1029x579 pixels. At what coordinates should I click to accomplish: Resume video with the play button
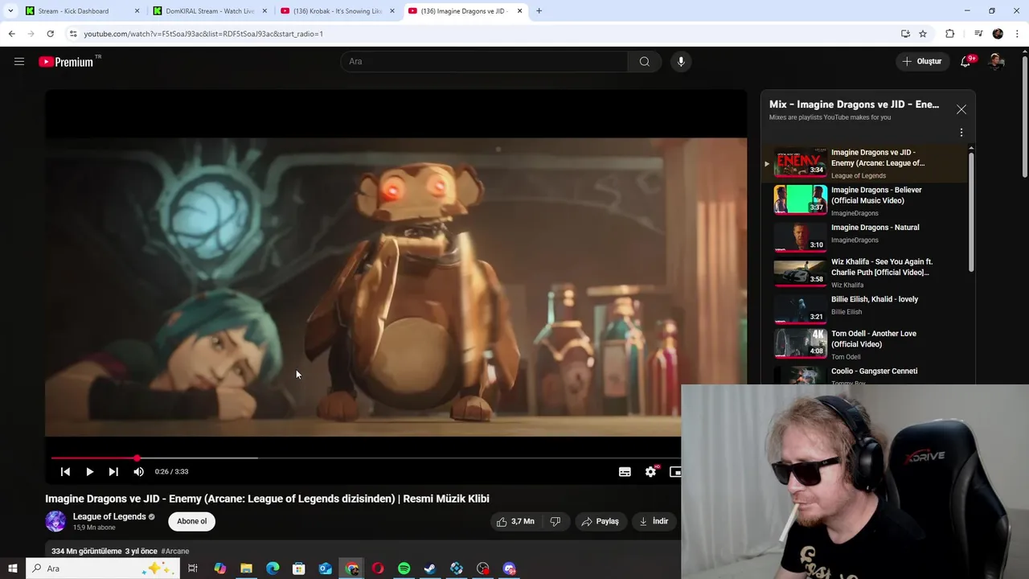pos(89,472)
